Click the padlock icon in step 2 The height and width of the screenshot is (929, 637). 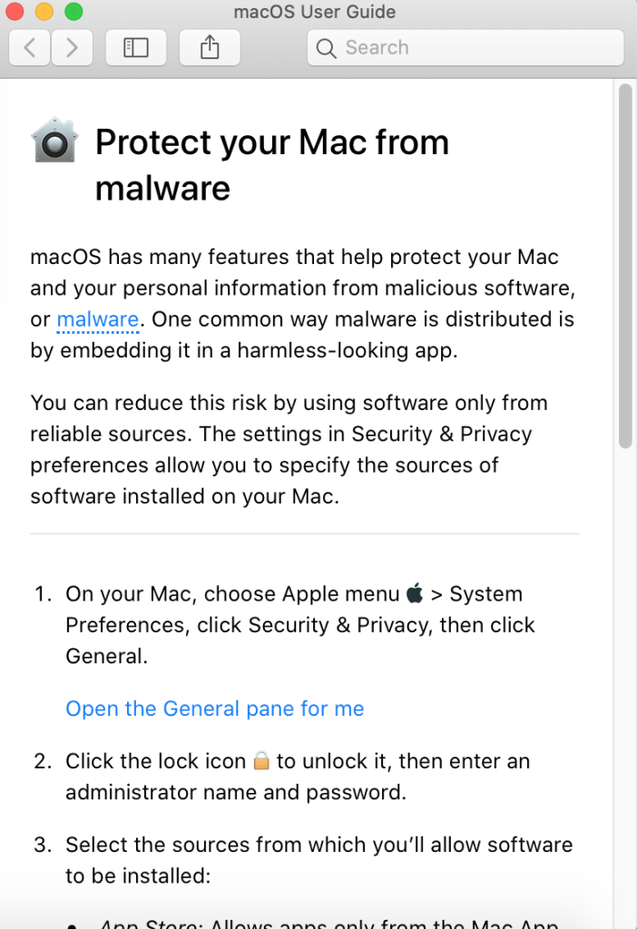point(261,760)
